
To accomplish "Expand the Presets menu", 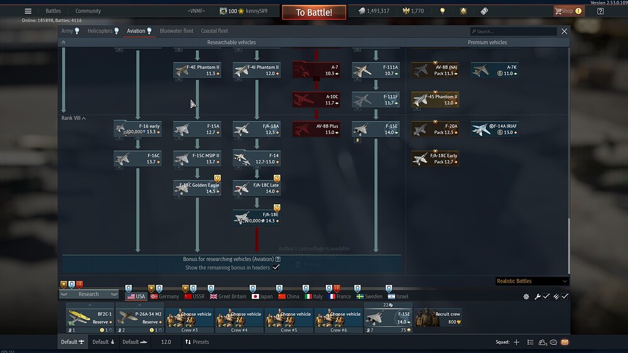I will click(197, 342).
